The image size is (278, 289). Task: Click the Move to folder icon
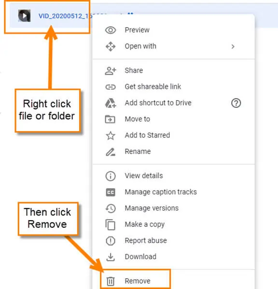pos(110,119)
